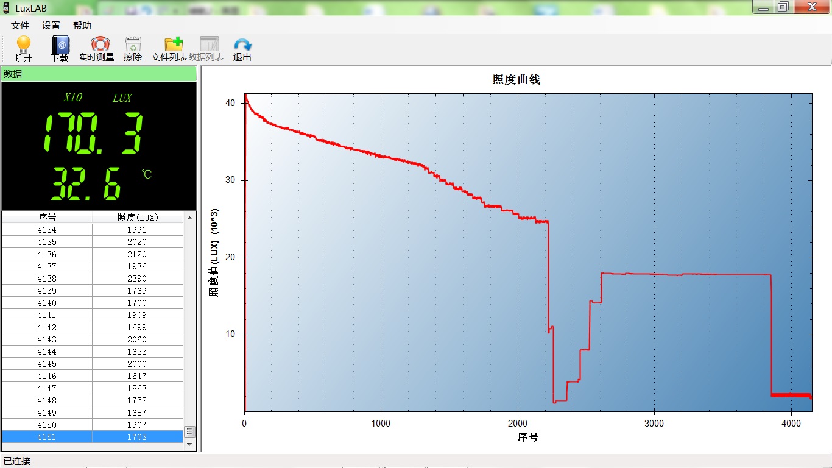Select row 4151 with value 1703
Screen dimensions: 832x468
click(x=93, y=437)
